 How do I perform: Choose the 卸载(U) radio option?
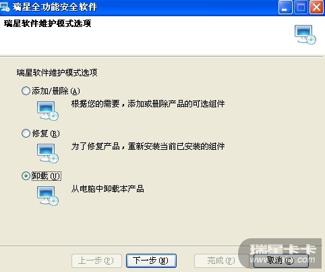26,175
